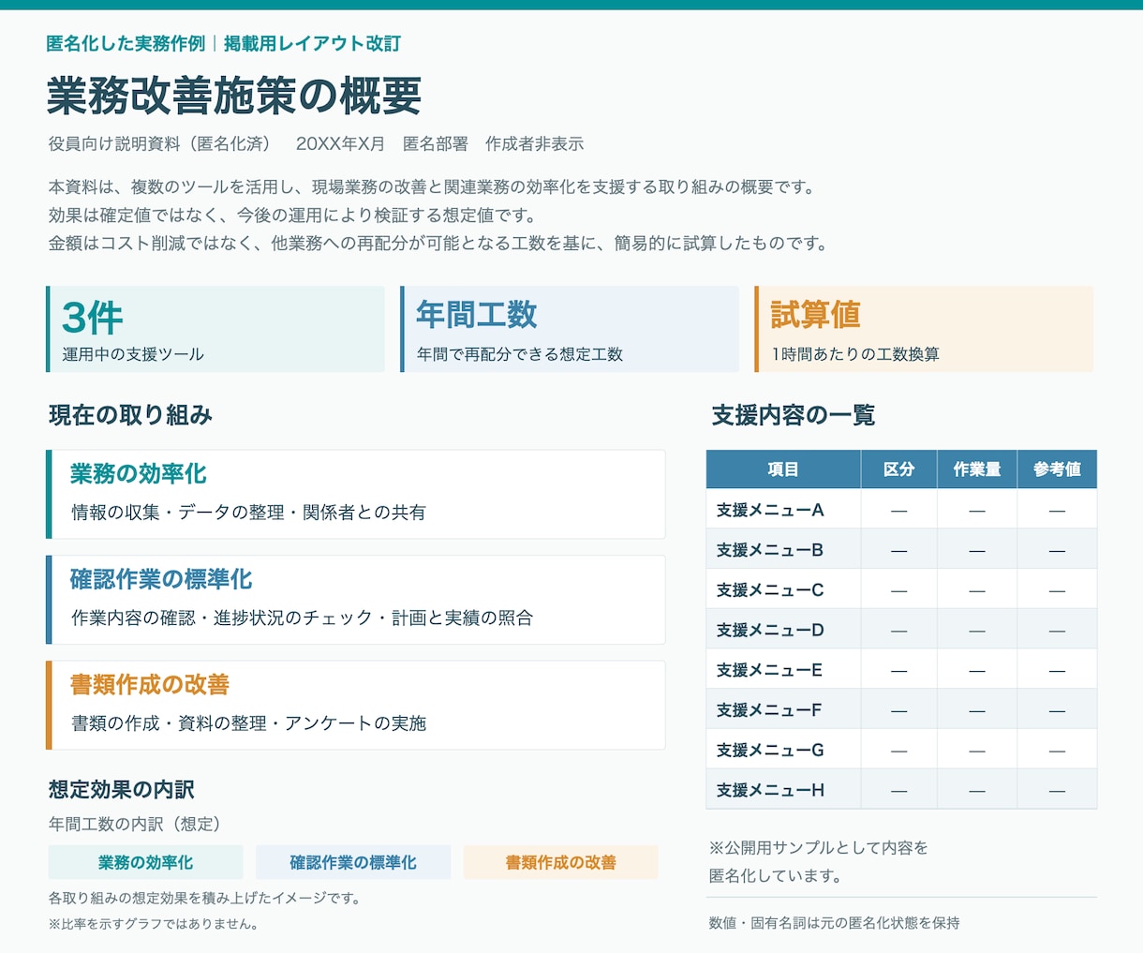1143x953 pixels.
Task: Click the title 業務改善施策の概要
Action: point(234,95)
